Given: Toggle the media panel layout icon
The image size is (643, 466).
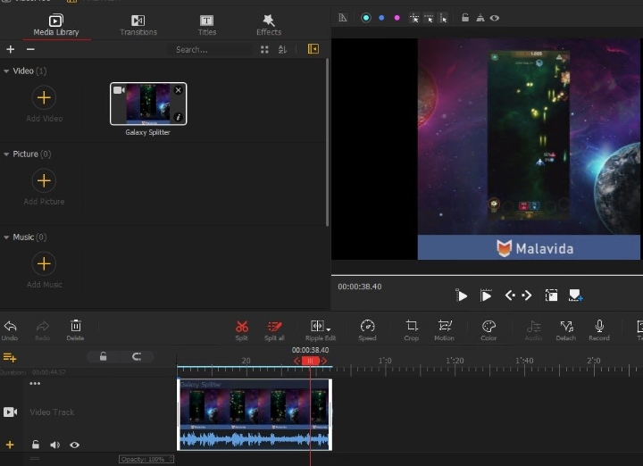Looking at the screenshot, I should [313, 49].
